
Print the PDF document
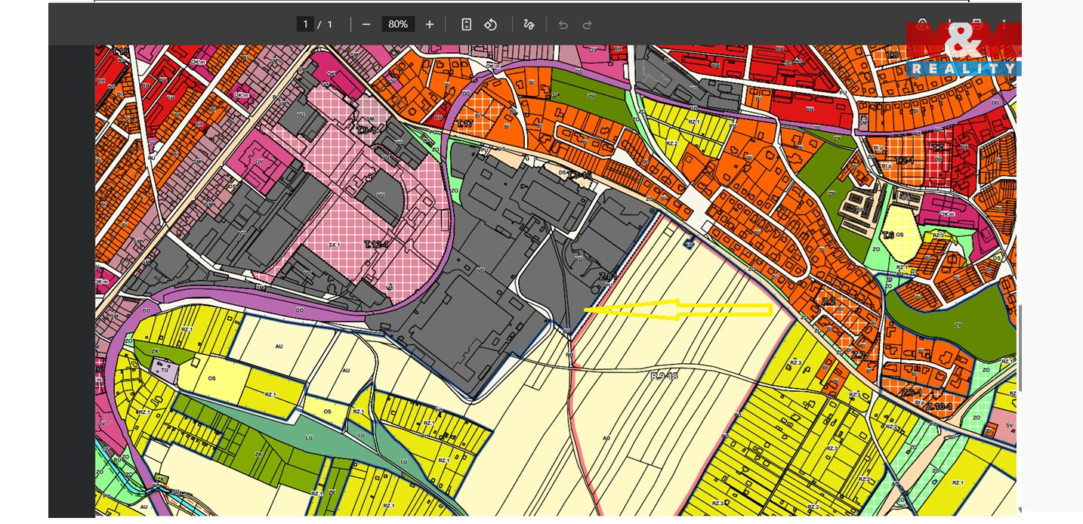[977, 24]
